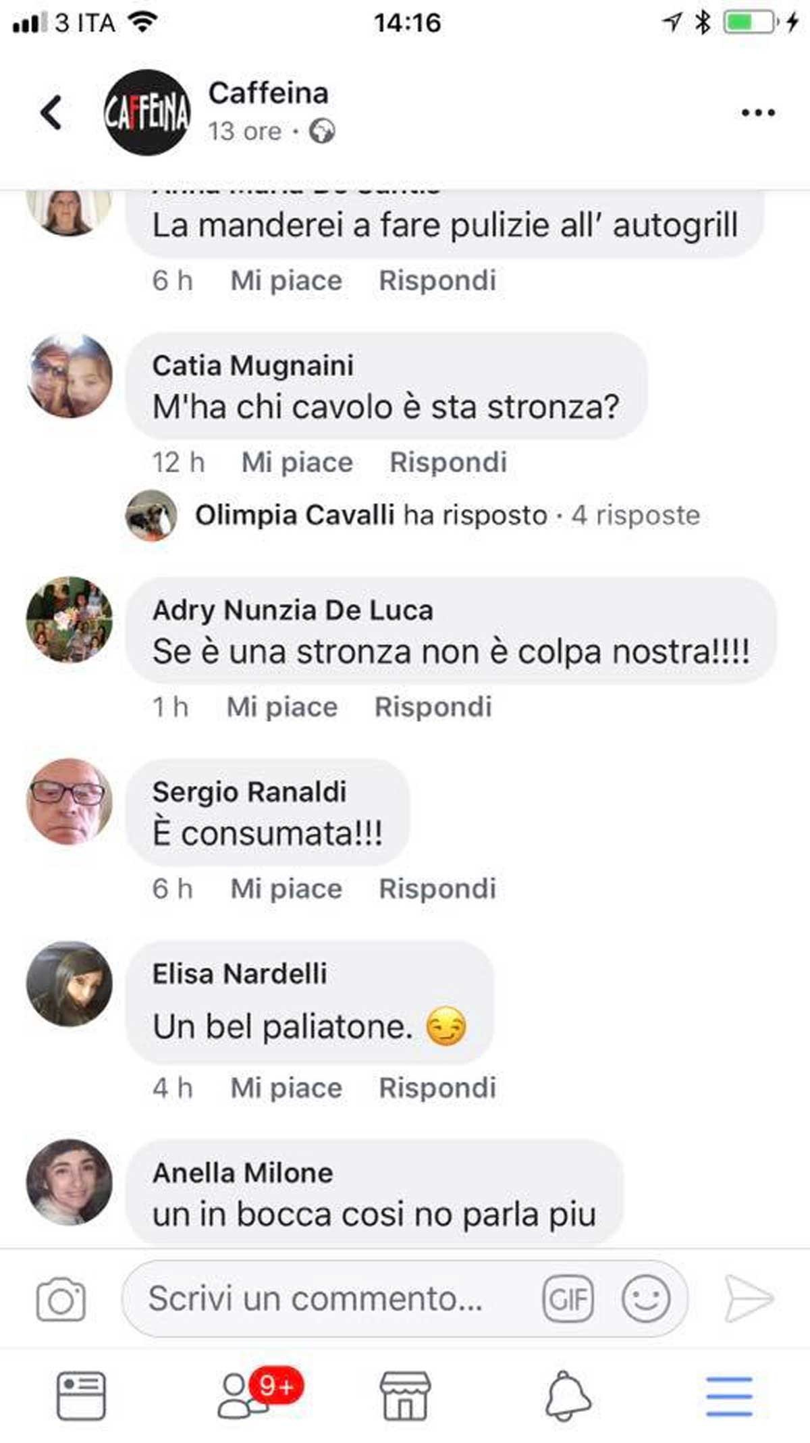Open the emoji smiley picker

[646, 1298]
